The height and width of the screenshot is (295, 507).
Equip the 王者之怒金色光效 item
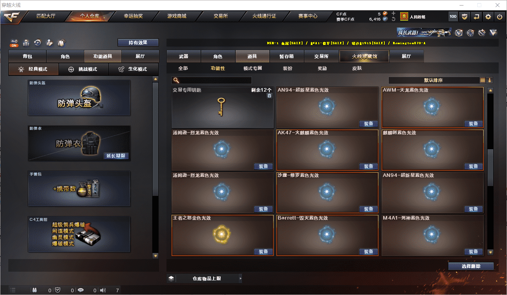pyautogui.click(x=263, y=252)
